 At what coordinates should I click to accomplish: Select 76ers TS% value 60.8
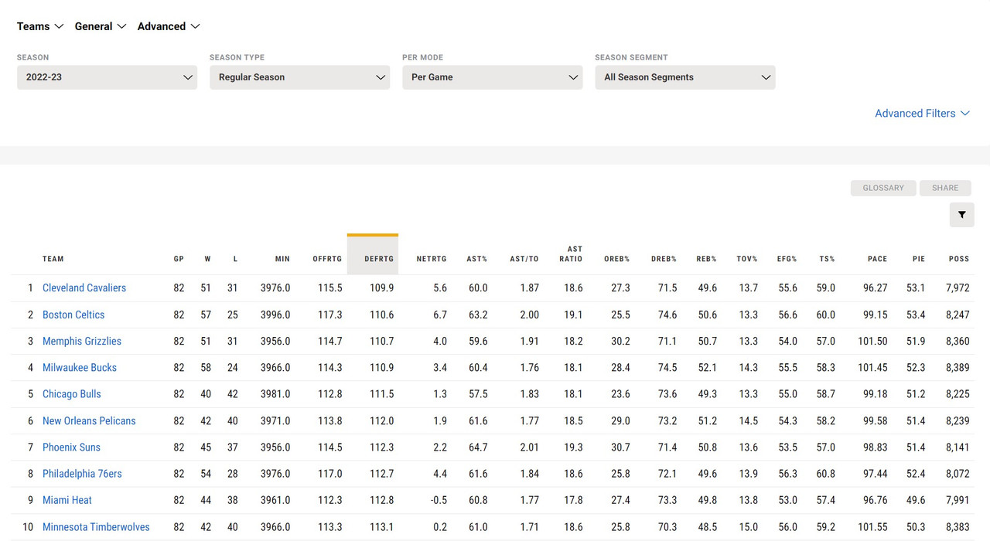tap(826, 473)
